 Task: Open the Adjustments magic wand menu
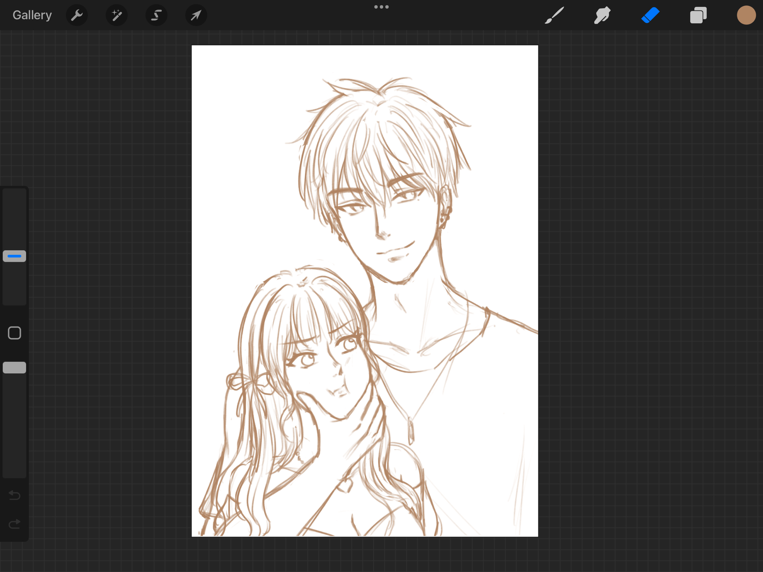pyautogui.click(x=116, y=15)
